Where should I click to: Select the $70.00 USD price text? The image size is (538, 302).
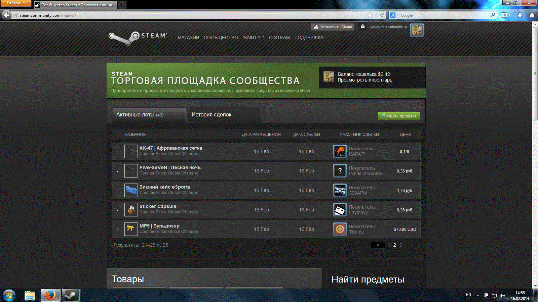[405, 230]
